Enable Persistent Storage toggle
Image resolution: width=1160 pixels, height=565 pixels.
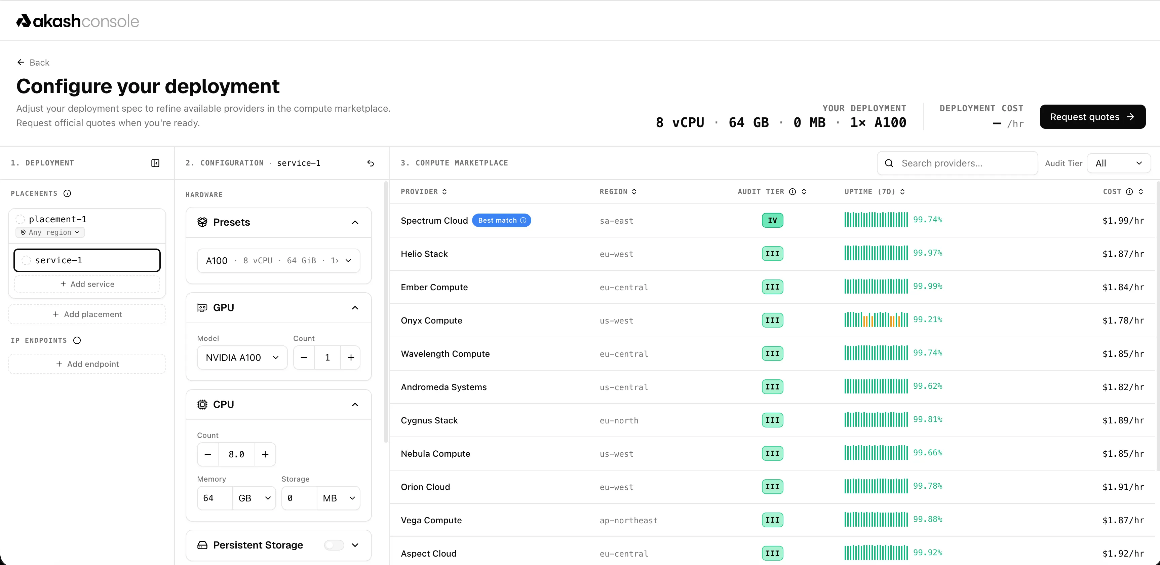pos(334,545)
